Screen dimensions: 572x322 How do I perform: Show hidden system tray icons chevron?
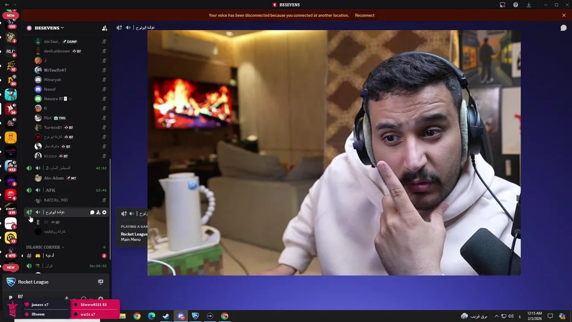[x=496, y=316]
